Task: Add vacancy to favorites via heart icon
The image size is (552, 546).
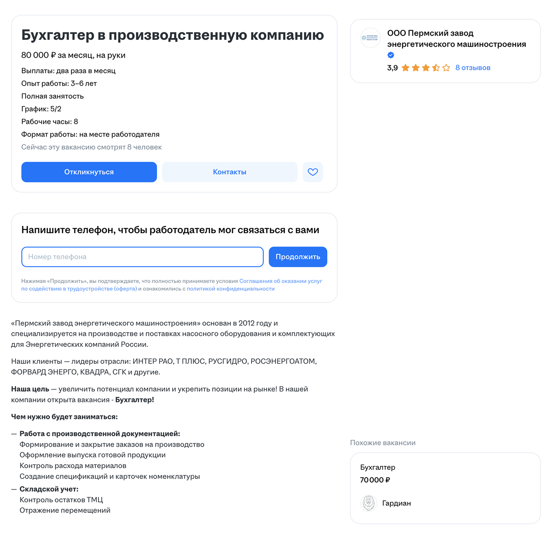Action: (313, 172)
